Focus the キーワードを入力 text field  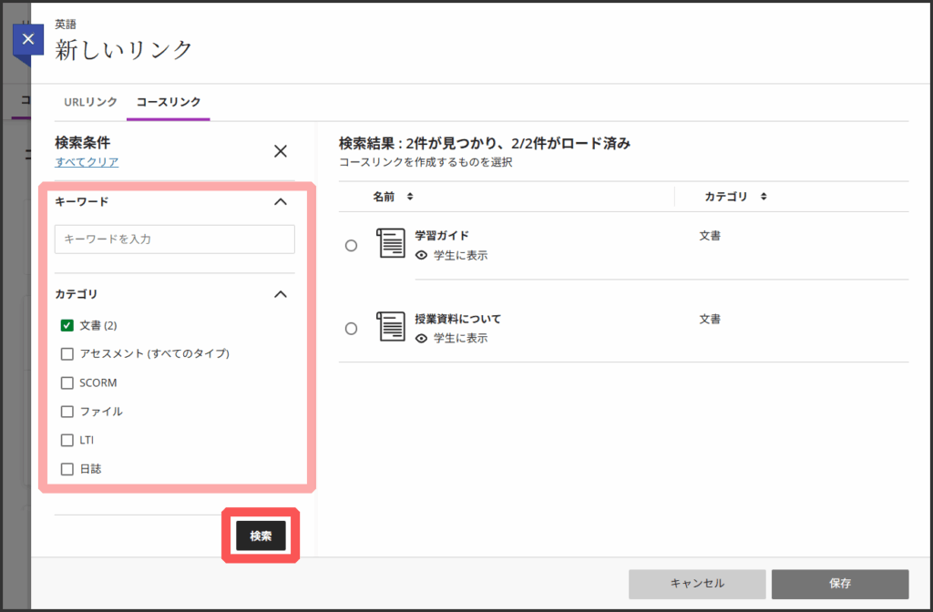pos(175,240)
